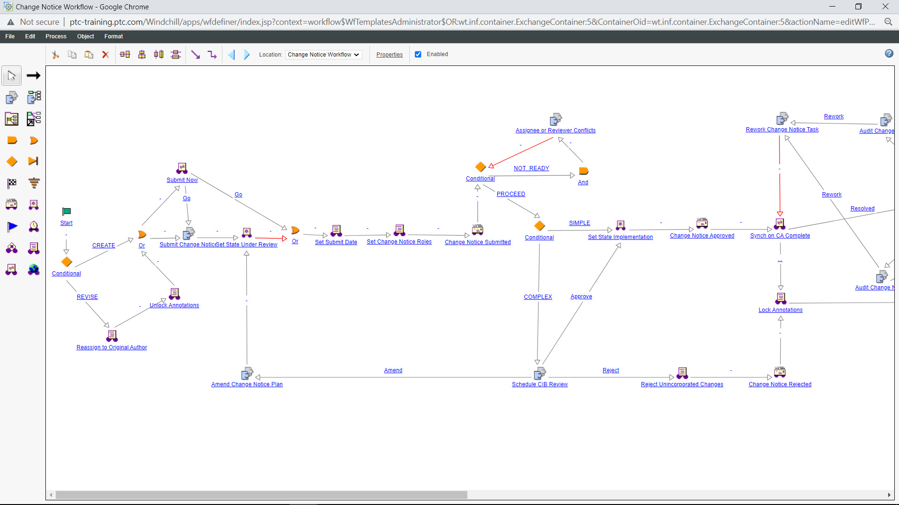This screenshot has width=899, height=505.
Task: Open the Process menu
Action: (x=56, y=36)
